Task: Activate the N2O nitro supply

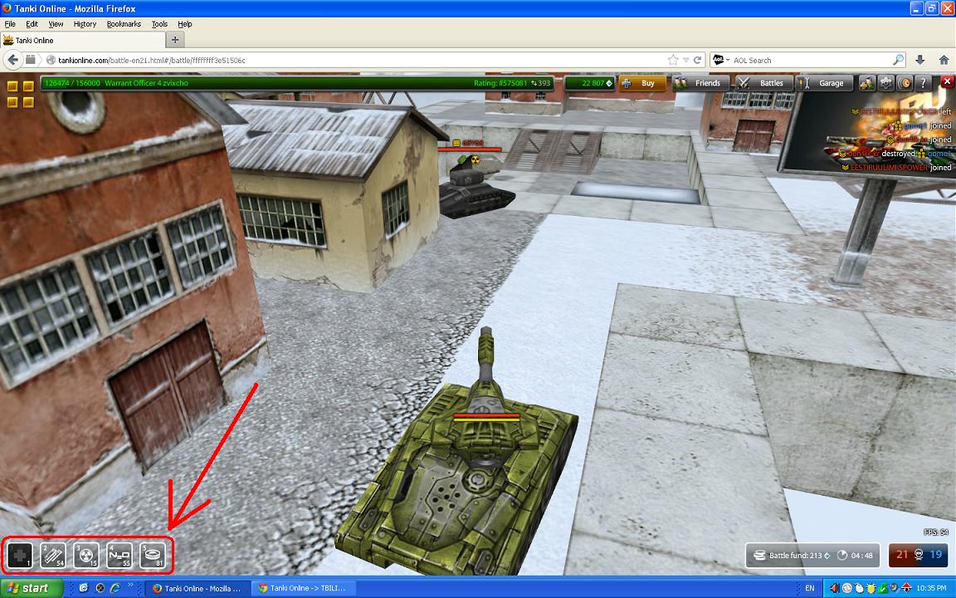Action: pyautogui.click(x=119, y=556)
